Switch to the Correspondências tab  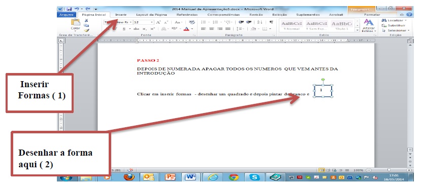tap(223, 15)
